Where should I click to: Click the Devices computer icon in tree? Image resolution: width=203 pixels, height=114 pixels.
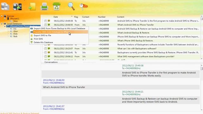pyautogui.click(x=5, y=16)
